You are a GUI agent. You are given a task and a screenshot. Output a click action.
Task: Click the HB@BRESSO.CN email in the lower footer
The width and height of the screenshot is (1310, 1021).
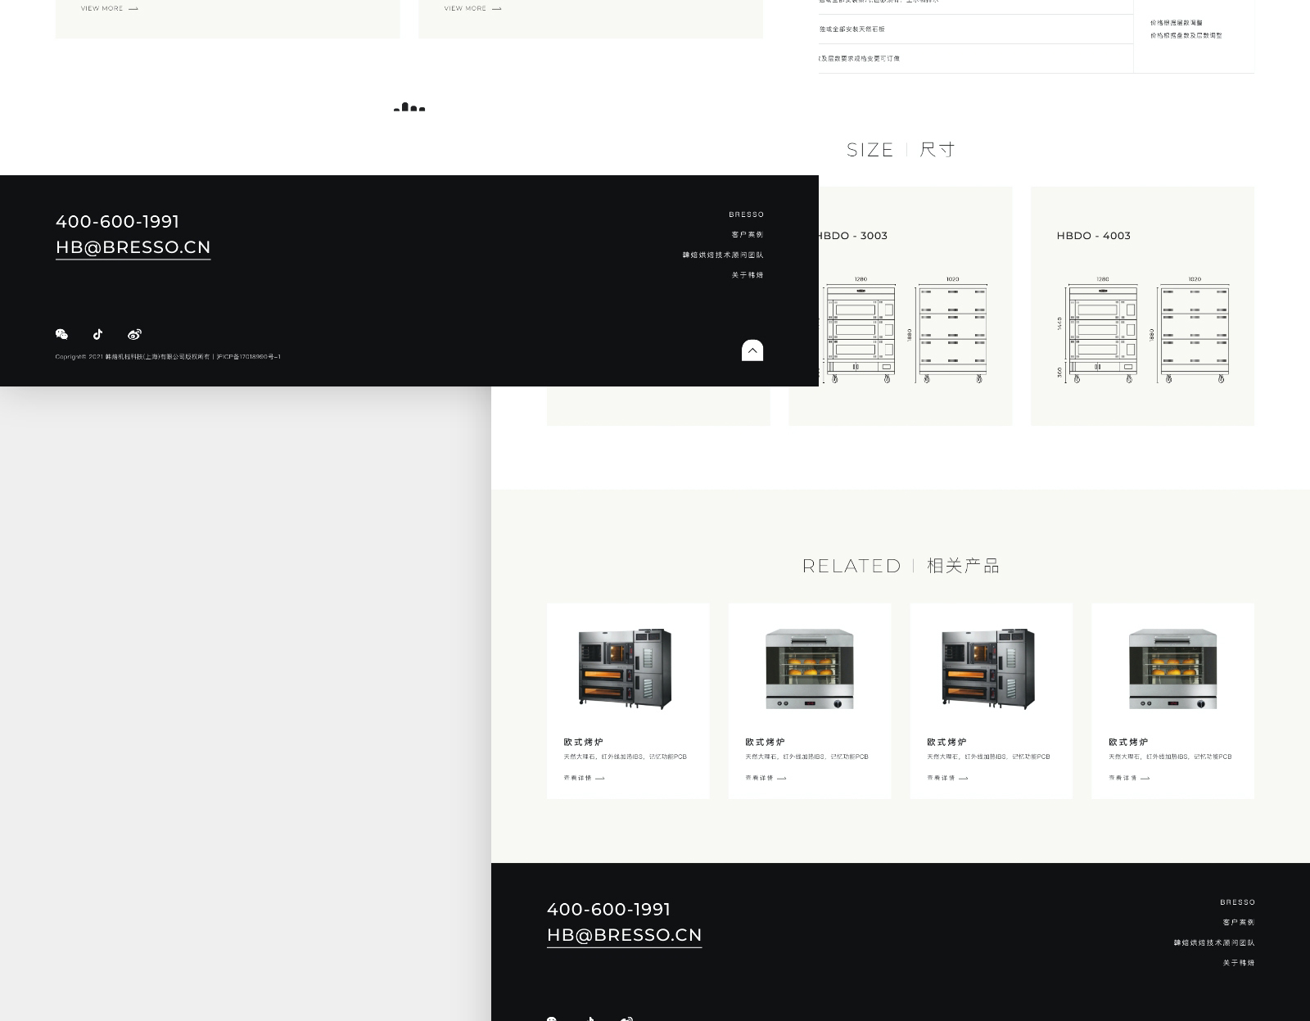pos(624,935)
